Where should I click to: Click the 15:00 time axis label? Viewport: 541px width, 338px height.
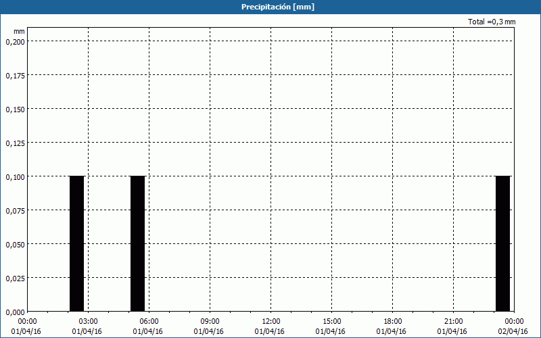pos(331,322)
